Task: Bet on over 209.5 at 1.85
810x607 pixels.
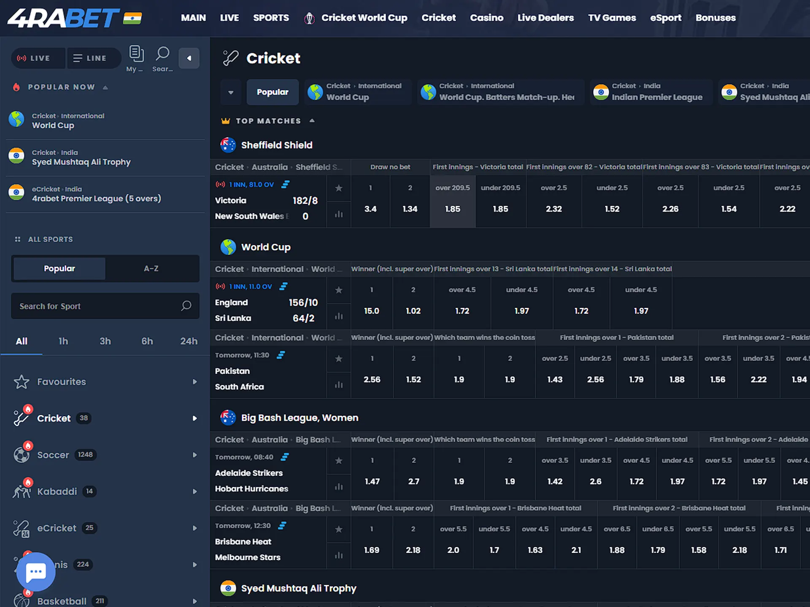Action: [452, 202]
